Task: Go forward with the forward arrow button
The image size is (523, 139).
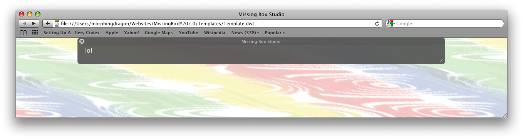Action: pos(34,23)
